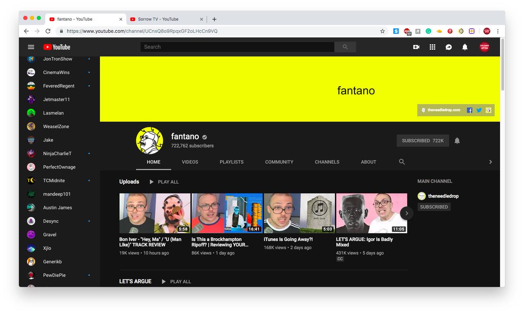Switch to the VIDEOS tab

tap(190, 162)
